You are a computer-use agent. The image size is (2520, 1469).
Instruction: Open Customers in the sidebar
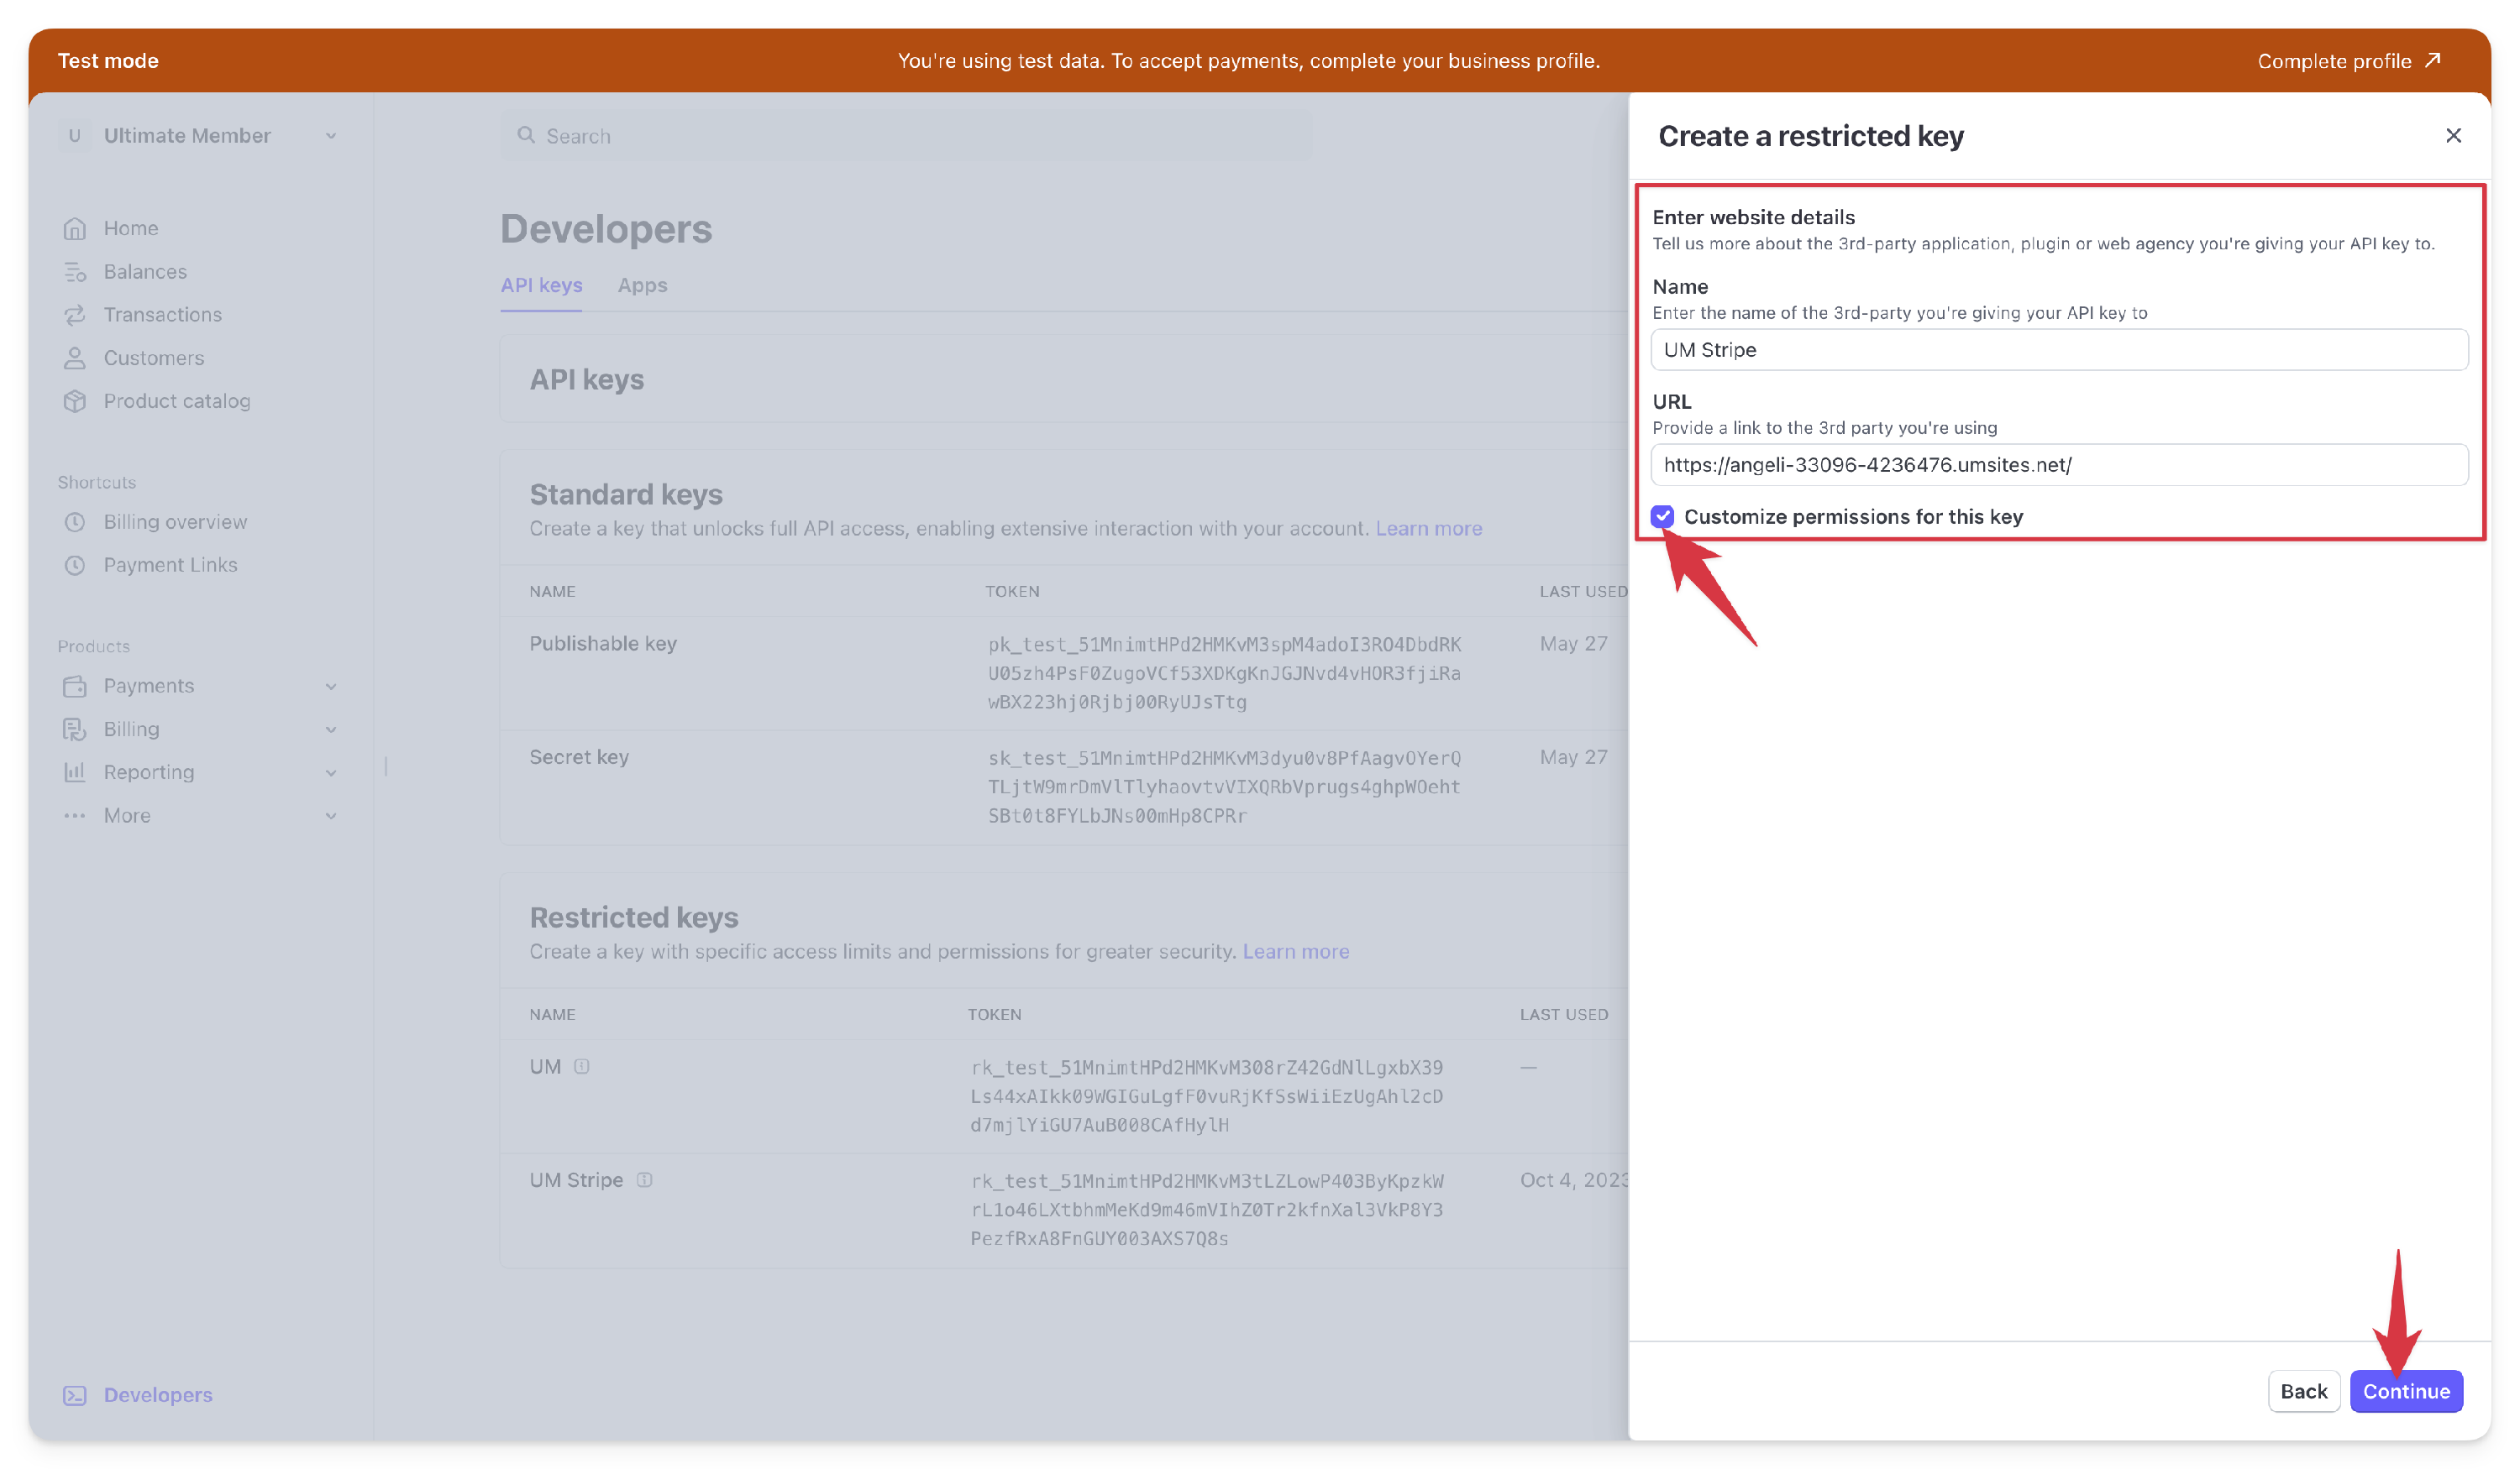(154, 358)
